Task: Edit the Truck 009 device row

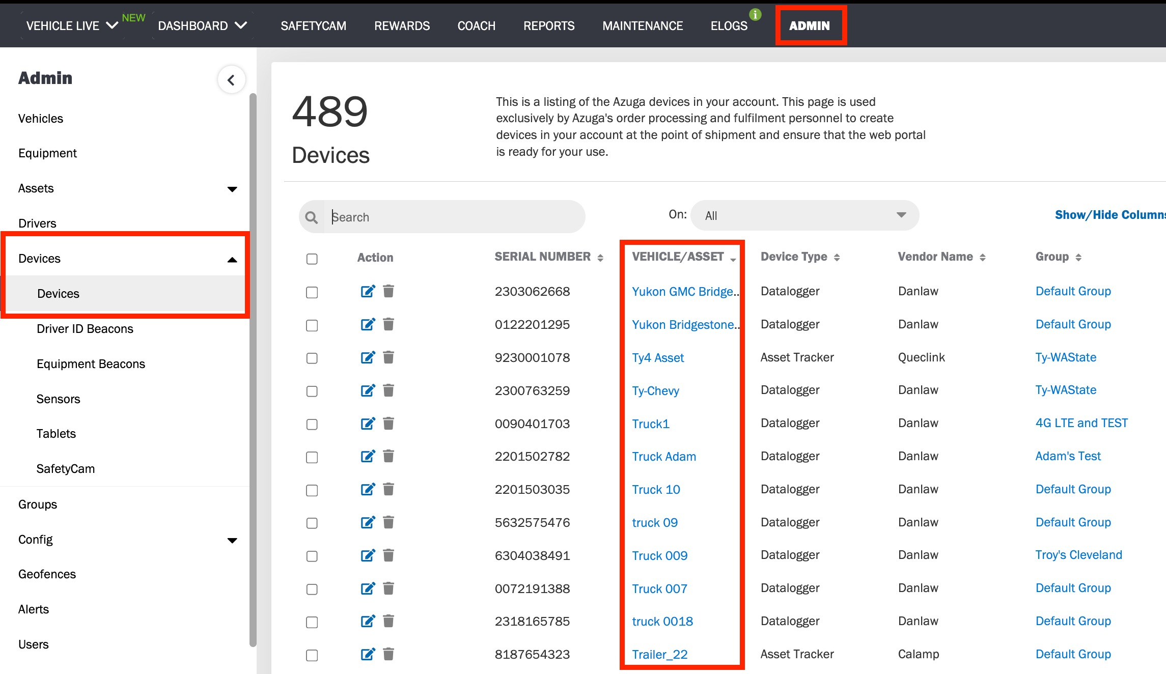Action: pos(368,555)
